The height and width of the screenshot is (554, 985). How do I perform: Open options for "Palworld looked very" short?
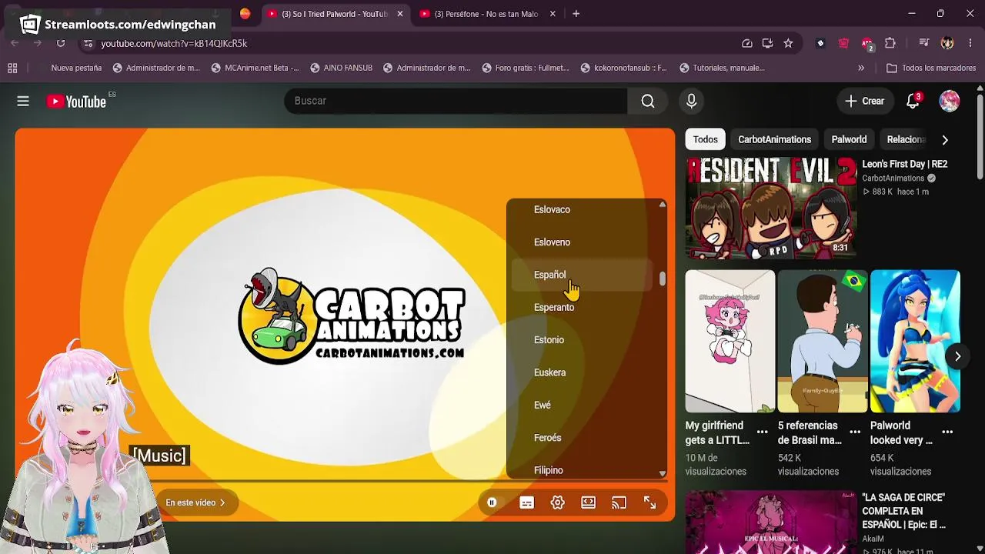click(947, 432)
